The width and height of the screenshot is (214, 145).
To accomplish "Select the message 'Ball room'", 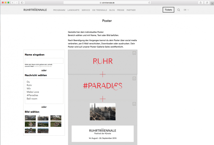I will coord(32,99).
